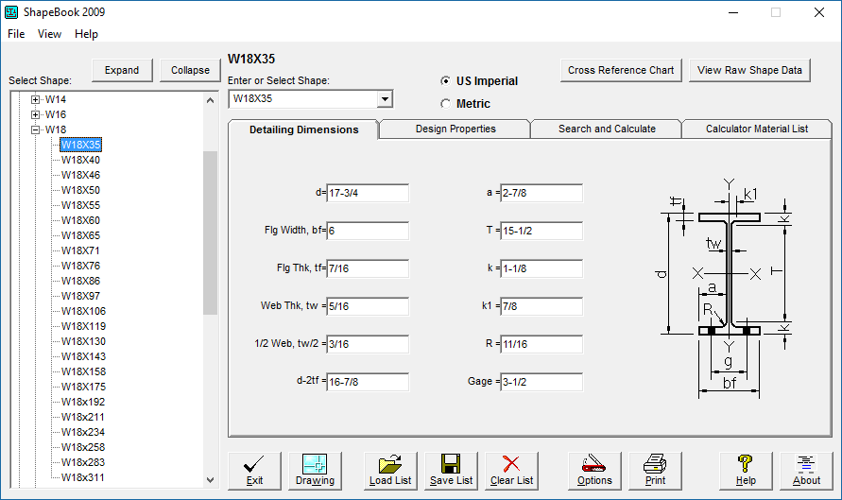Select W18x192 in the shape tree
The image size is (842, 500).
83,402
